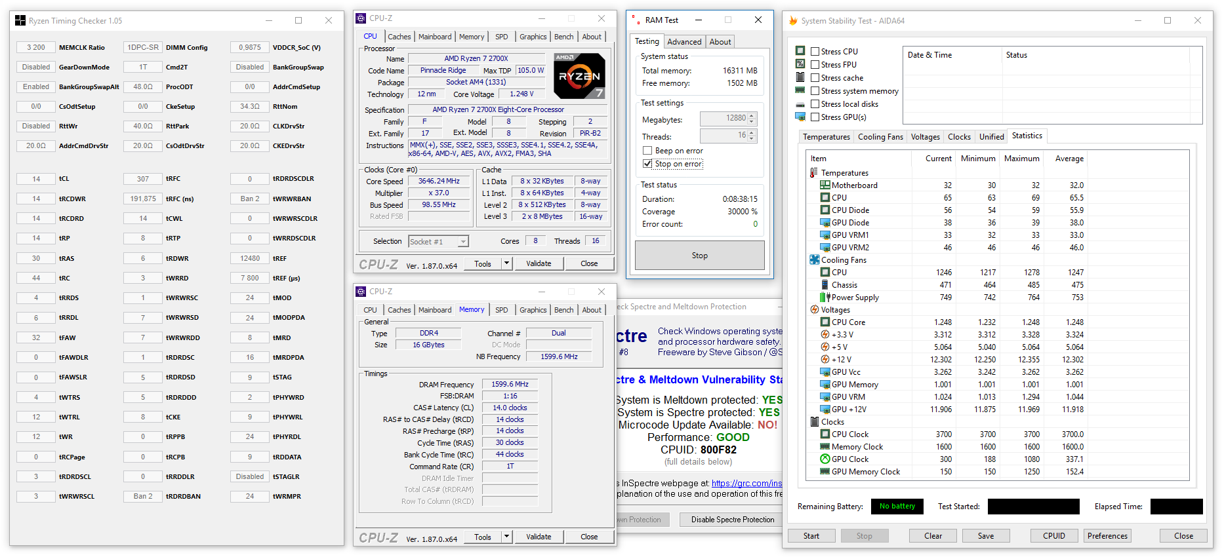Click the Stress GPU monitor icon

pyautogui.click(x=800, y=117)
